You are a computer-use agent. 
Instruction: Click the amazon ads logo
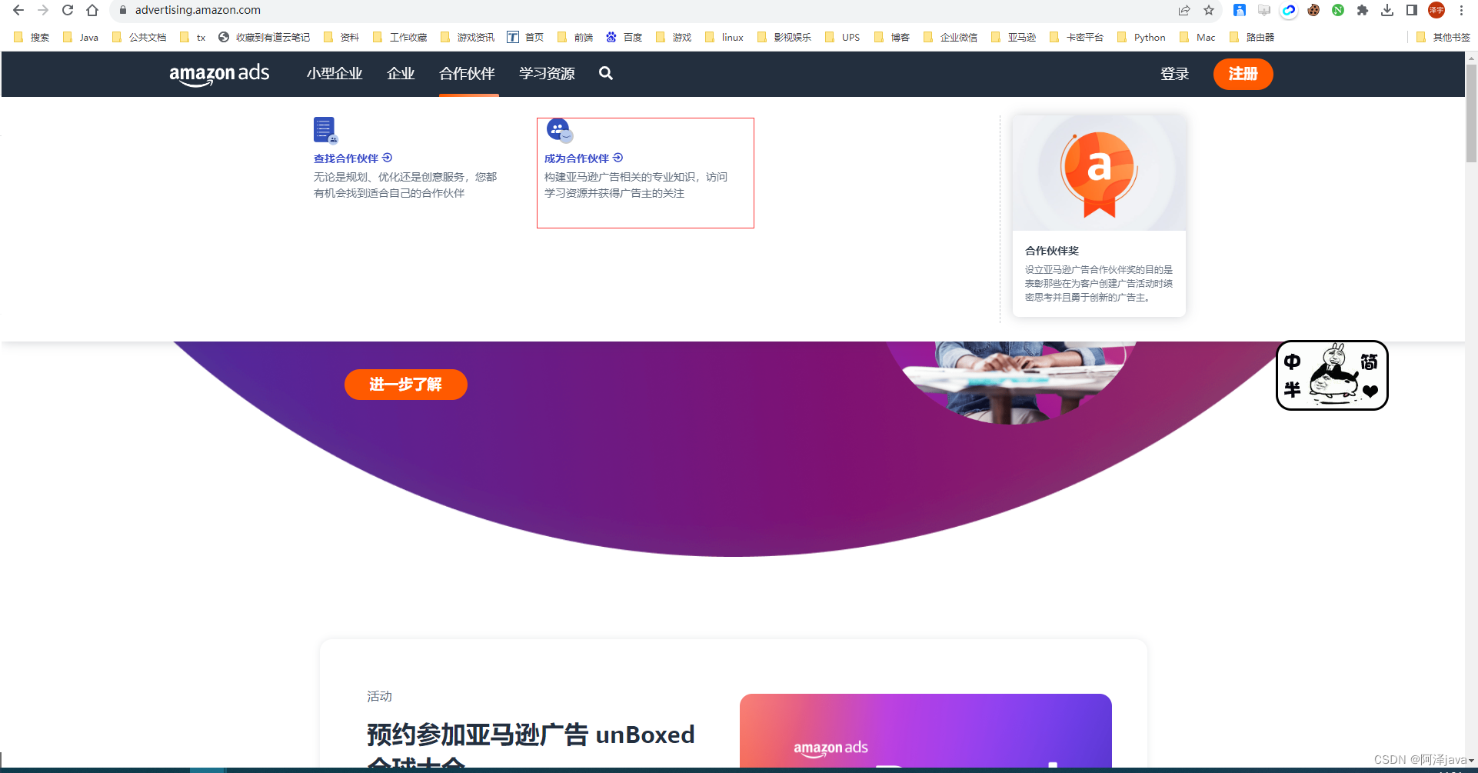(x=219, y=74)
